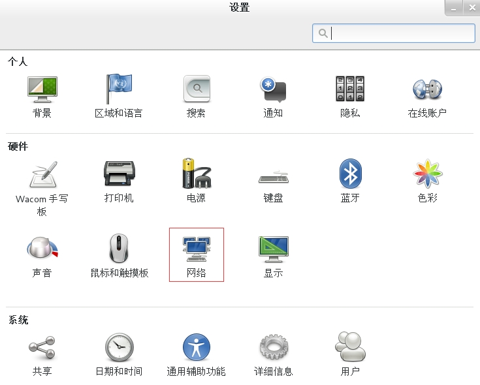Click the 系统 section heading

18,320
